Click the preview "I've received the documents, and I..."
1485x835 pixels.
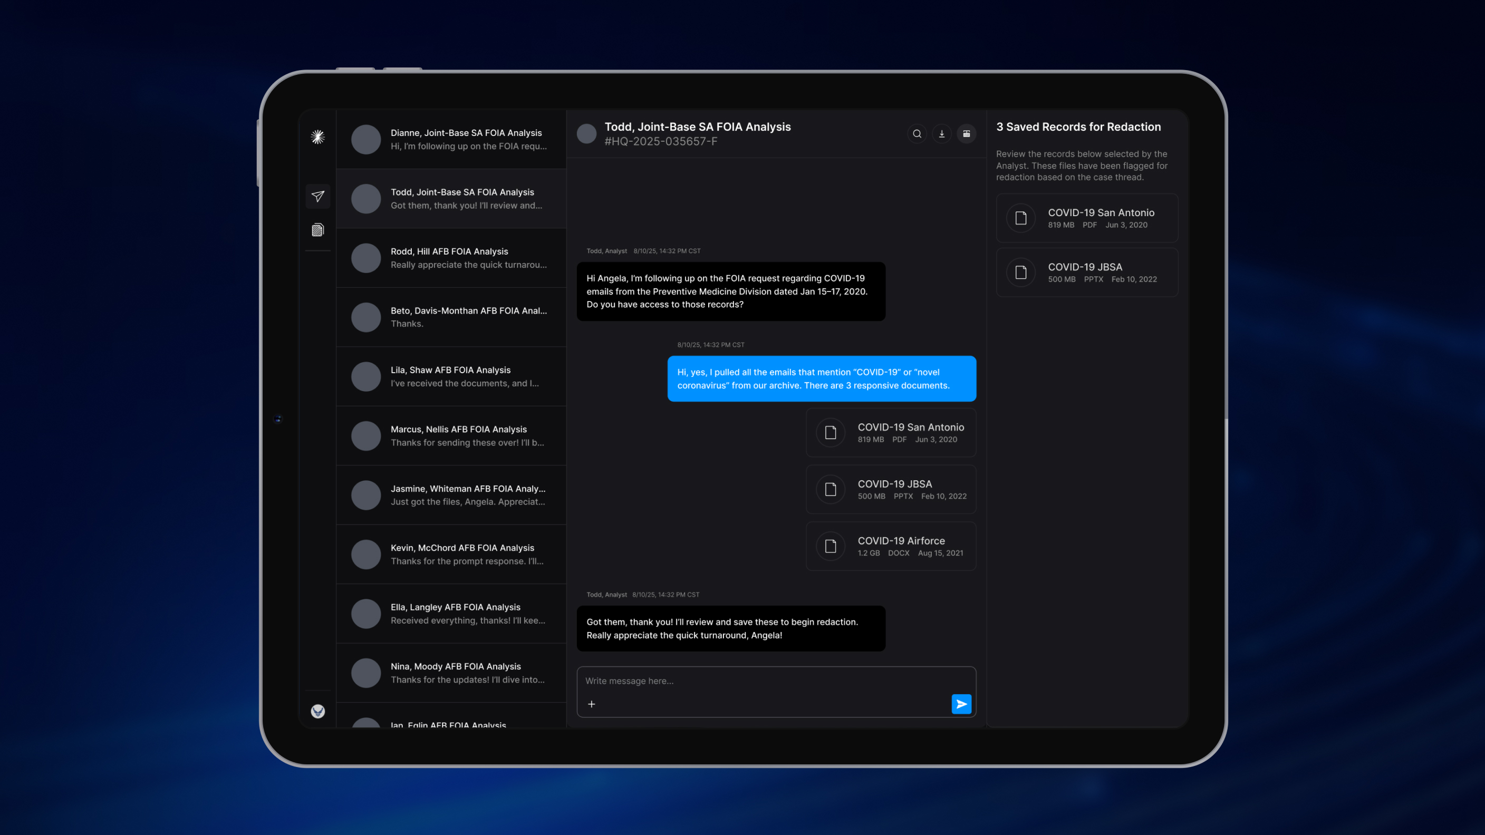(465, 384)
